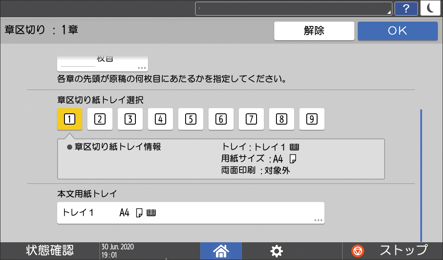
Task: Select chapter number 2
Action: click(x=100, y=119)
